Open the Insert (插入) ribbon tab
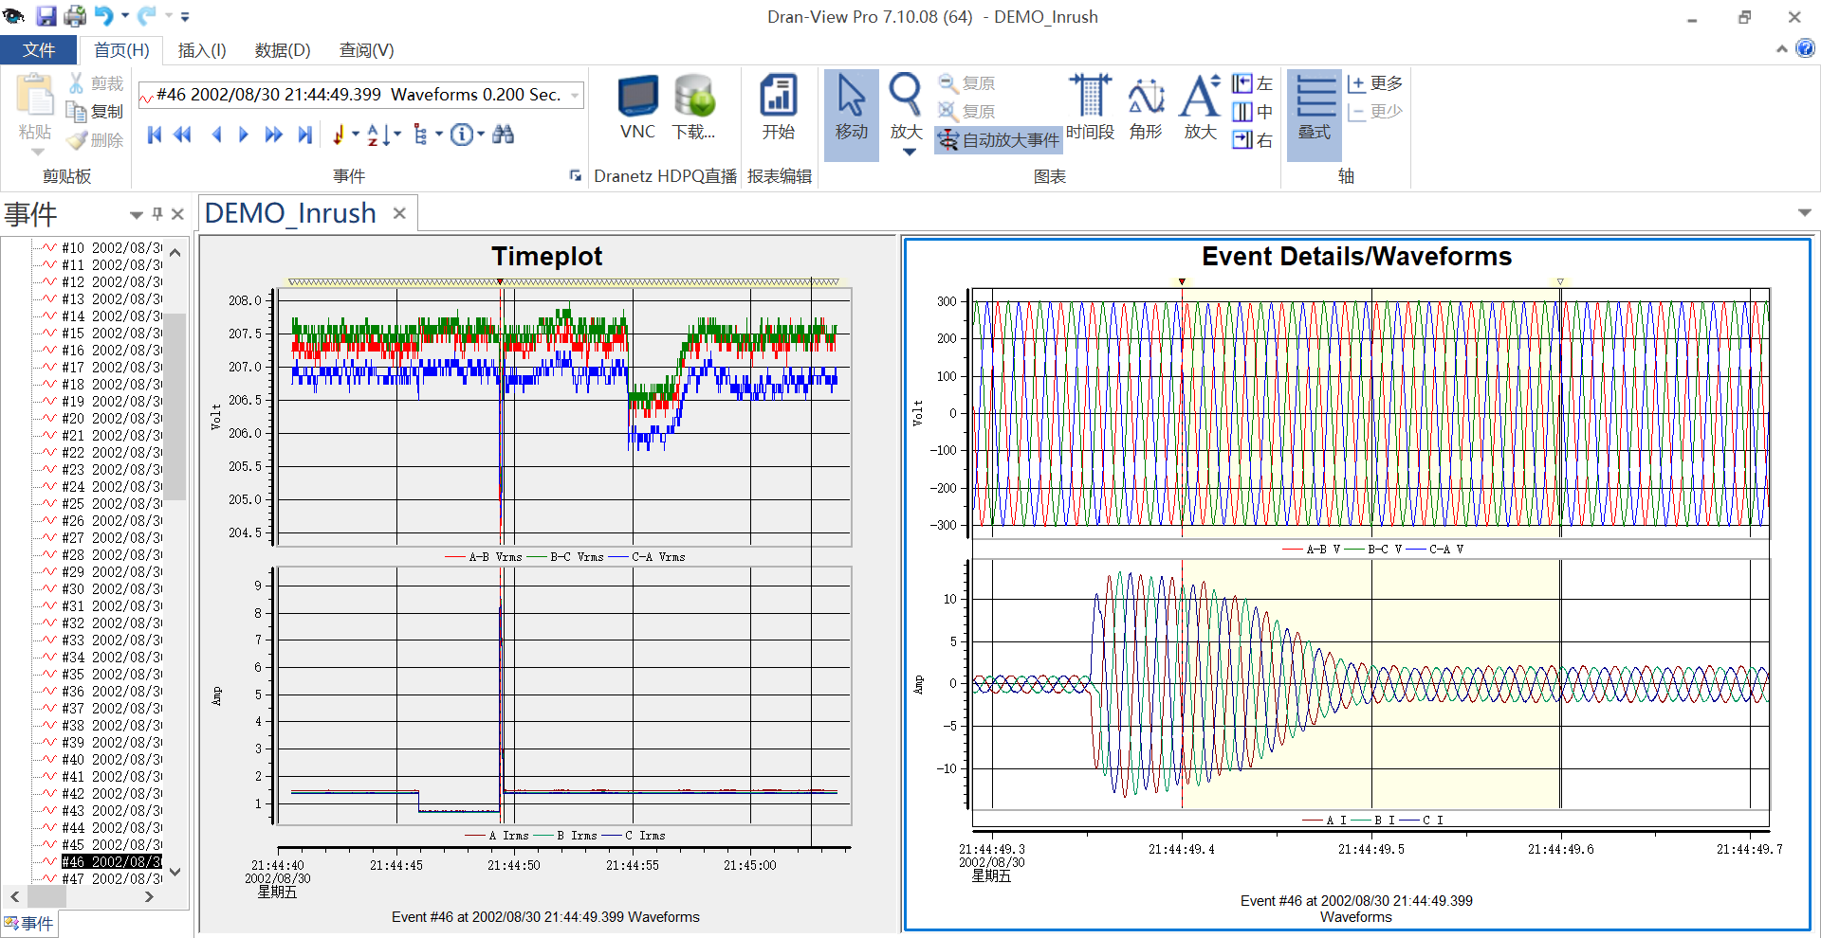Viewport: 1821px width, 938px height. click(x=201, y=50)
